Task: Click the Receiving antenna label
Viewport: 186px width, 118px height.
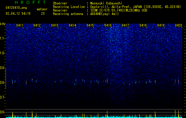Action: (x=68, y=14)
